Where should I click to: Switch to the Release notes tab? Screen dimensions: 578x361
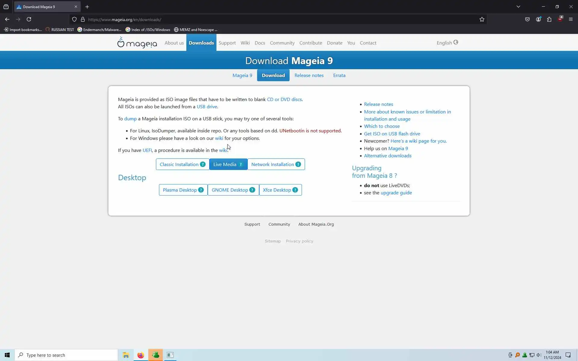[x=309, y=75]
